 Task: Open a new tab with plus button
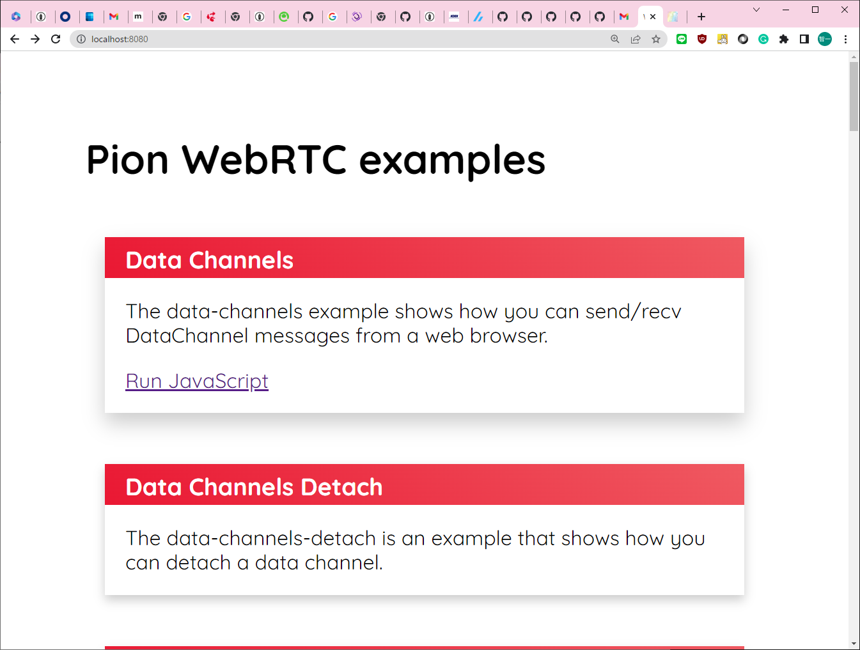pyautogui.click(x=701, y=17)
